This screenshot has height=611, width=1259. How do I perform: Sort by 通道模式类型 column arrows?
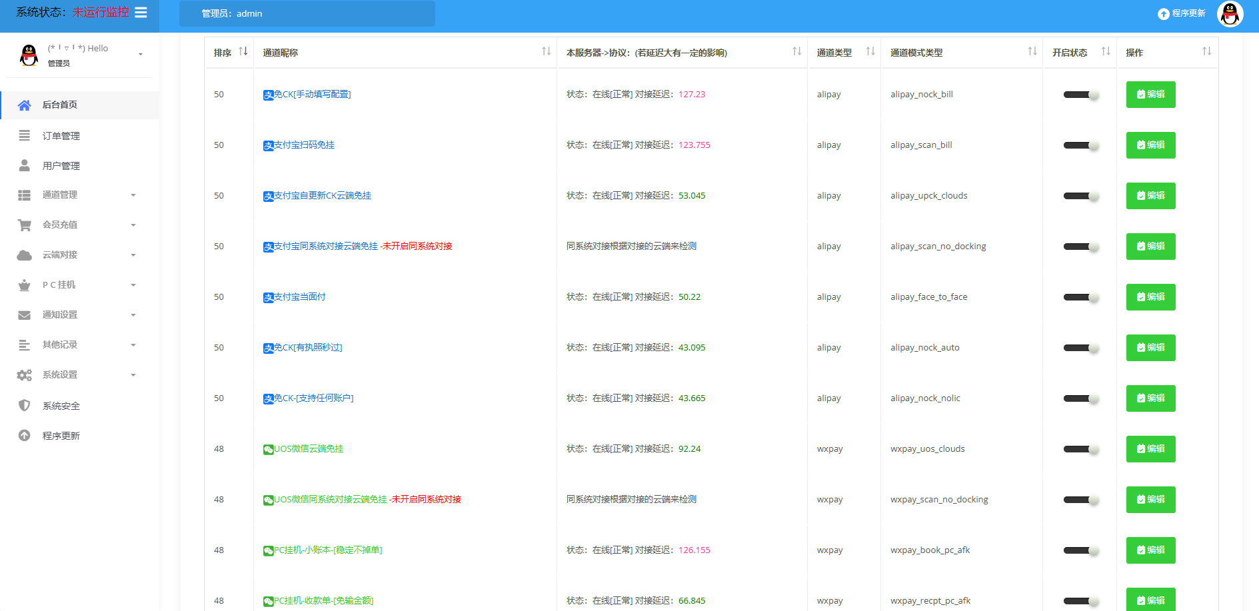point(1032,51)
